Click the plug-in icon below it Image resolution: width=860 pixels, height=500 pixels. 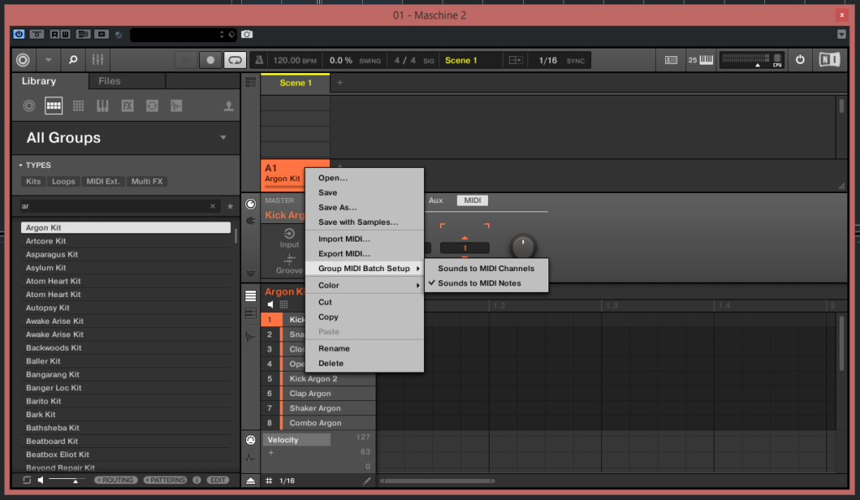pos(250,221)
